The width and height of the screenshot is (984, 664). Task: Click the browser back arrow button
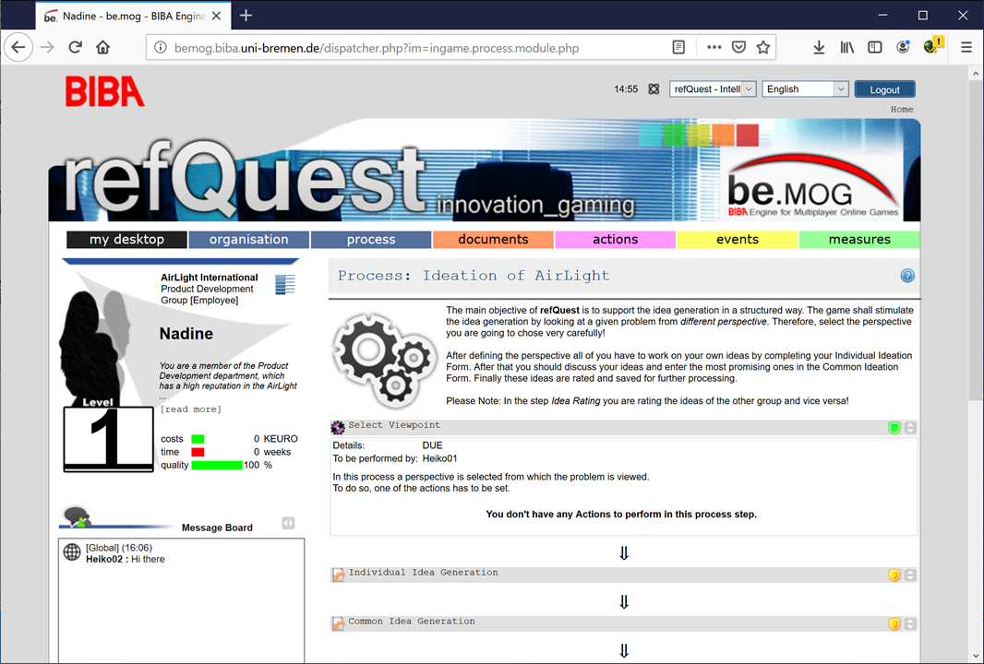18,48
